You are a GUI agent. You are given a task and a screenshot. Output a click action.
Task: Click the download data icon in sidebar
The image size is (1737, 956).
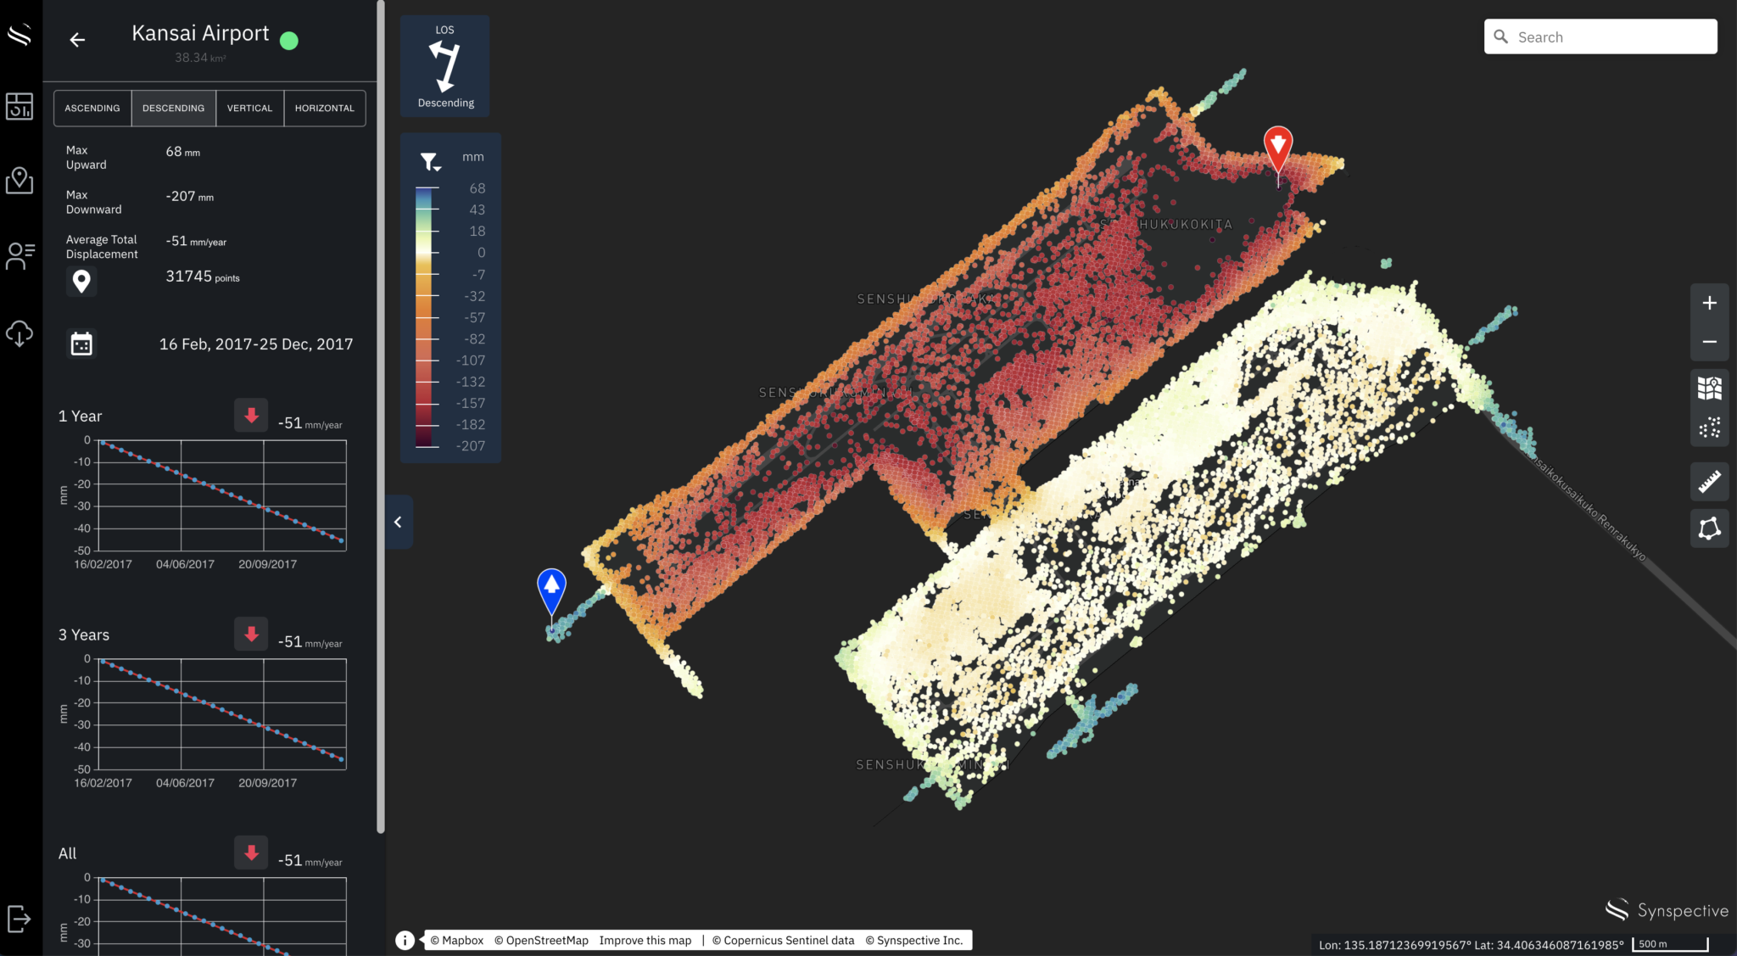(x=19, y=333)
